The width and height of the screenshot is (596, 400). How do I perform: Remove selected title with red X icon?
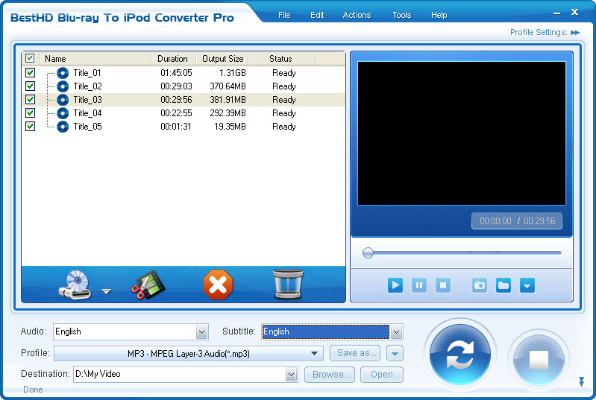coord(218,285)
